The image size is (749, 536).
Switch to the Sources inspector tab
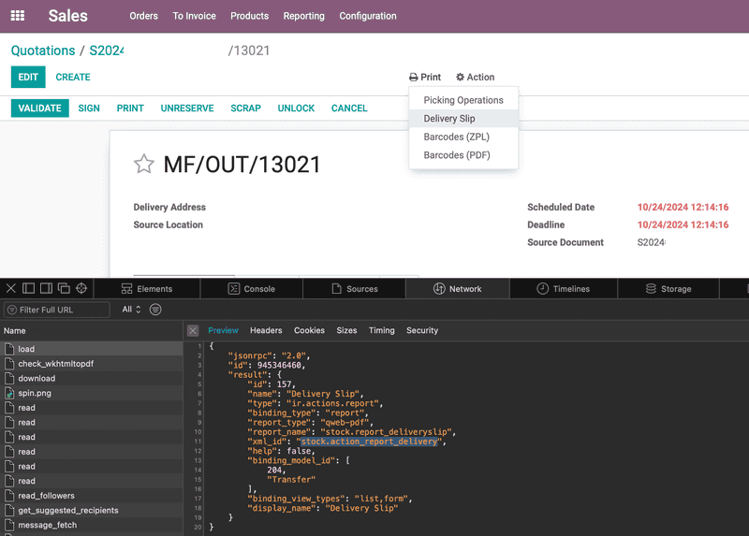(x=355, y=289)
